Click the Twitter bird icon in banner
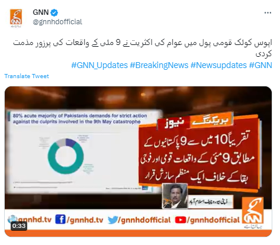 point(113,220)
